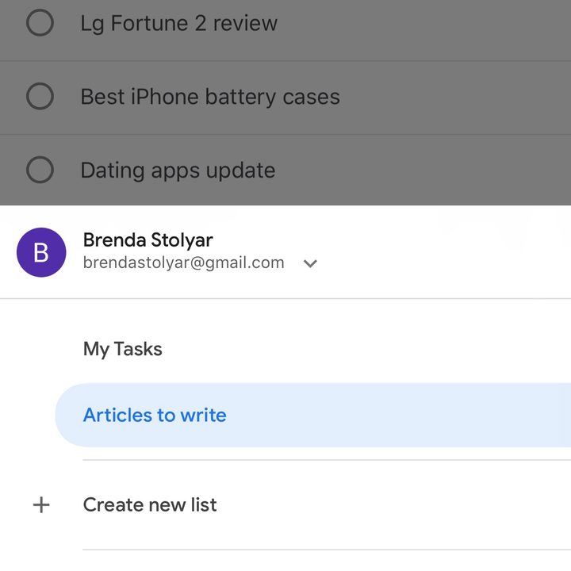Open the 'Best iPhone battery cases' task text
571x571 pixels.
(x=210, y=97)
